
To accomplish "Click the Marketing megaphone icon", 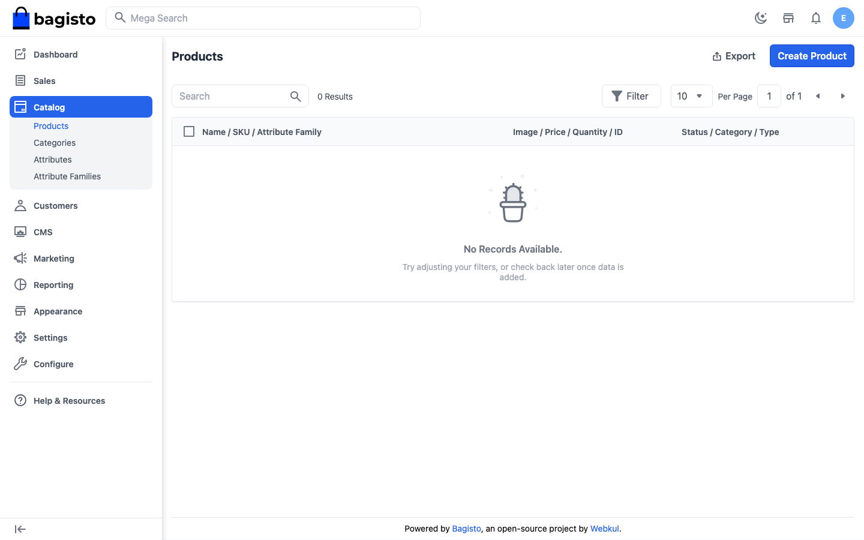I will pyautogui.click(x=20, y=258).
